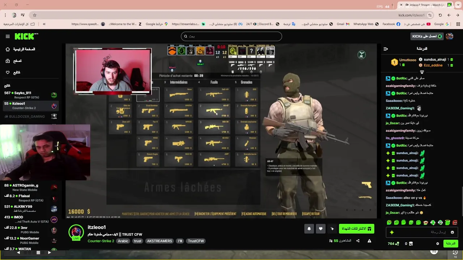Select the AKSTREAMERS tag
Image resolution: width=463 pixels, height=260 pixels.
pos(160,241)
